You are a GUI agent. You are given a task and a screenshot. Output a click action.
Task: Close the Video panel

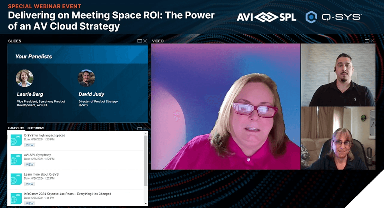(372, 41)
